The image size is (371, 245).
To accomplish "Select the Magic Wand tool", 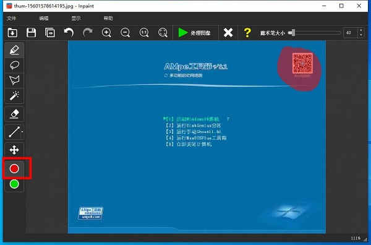I will pos(14,95).
